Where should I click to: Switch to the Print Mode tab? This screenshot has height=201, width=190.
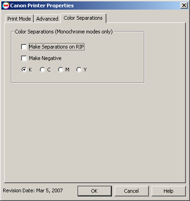click(x=19, y=19)
